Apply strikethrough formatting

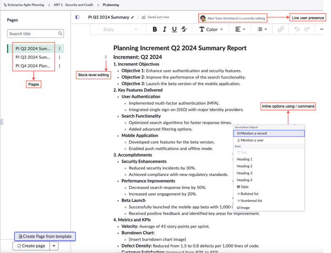tap(184, 29)
